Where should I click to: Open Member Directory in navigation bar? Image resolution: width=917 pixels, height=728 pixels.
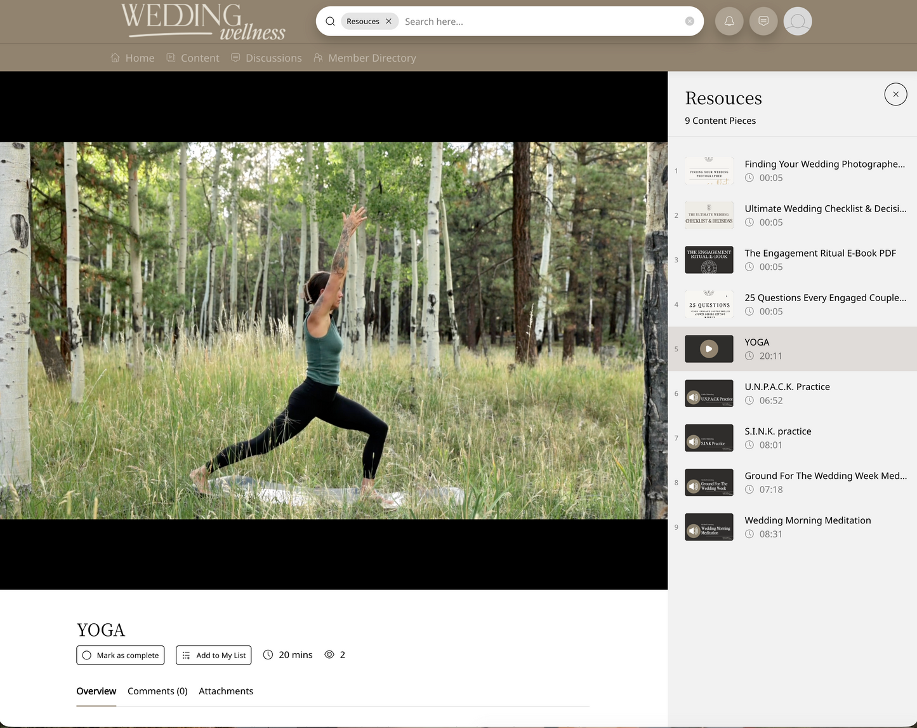[365, 58]
